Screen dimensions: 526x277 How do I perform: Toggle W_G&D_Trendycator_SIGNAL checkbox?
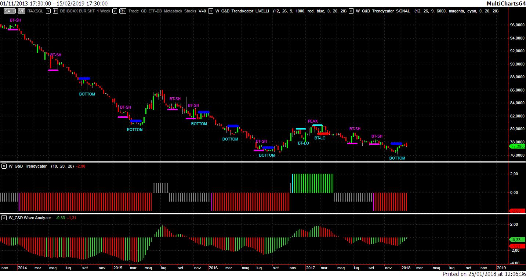coord(351,11)
